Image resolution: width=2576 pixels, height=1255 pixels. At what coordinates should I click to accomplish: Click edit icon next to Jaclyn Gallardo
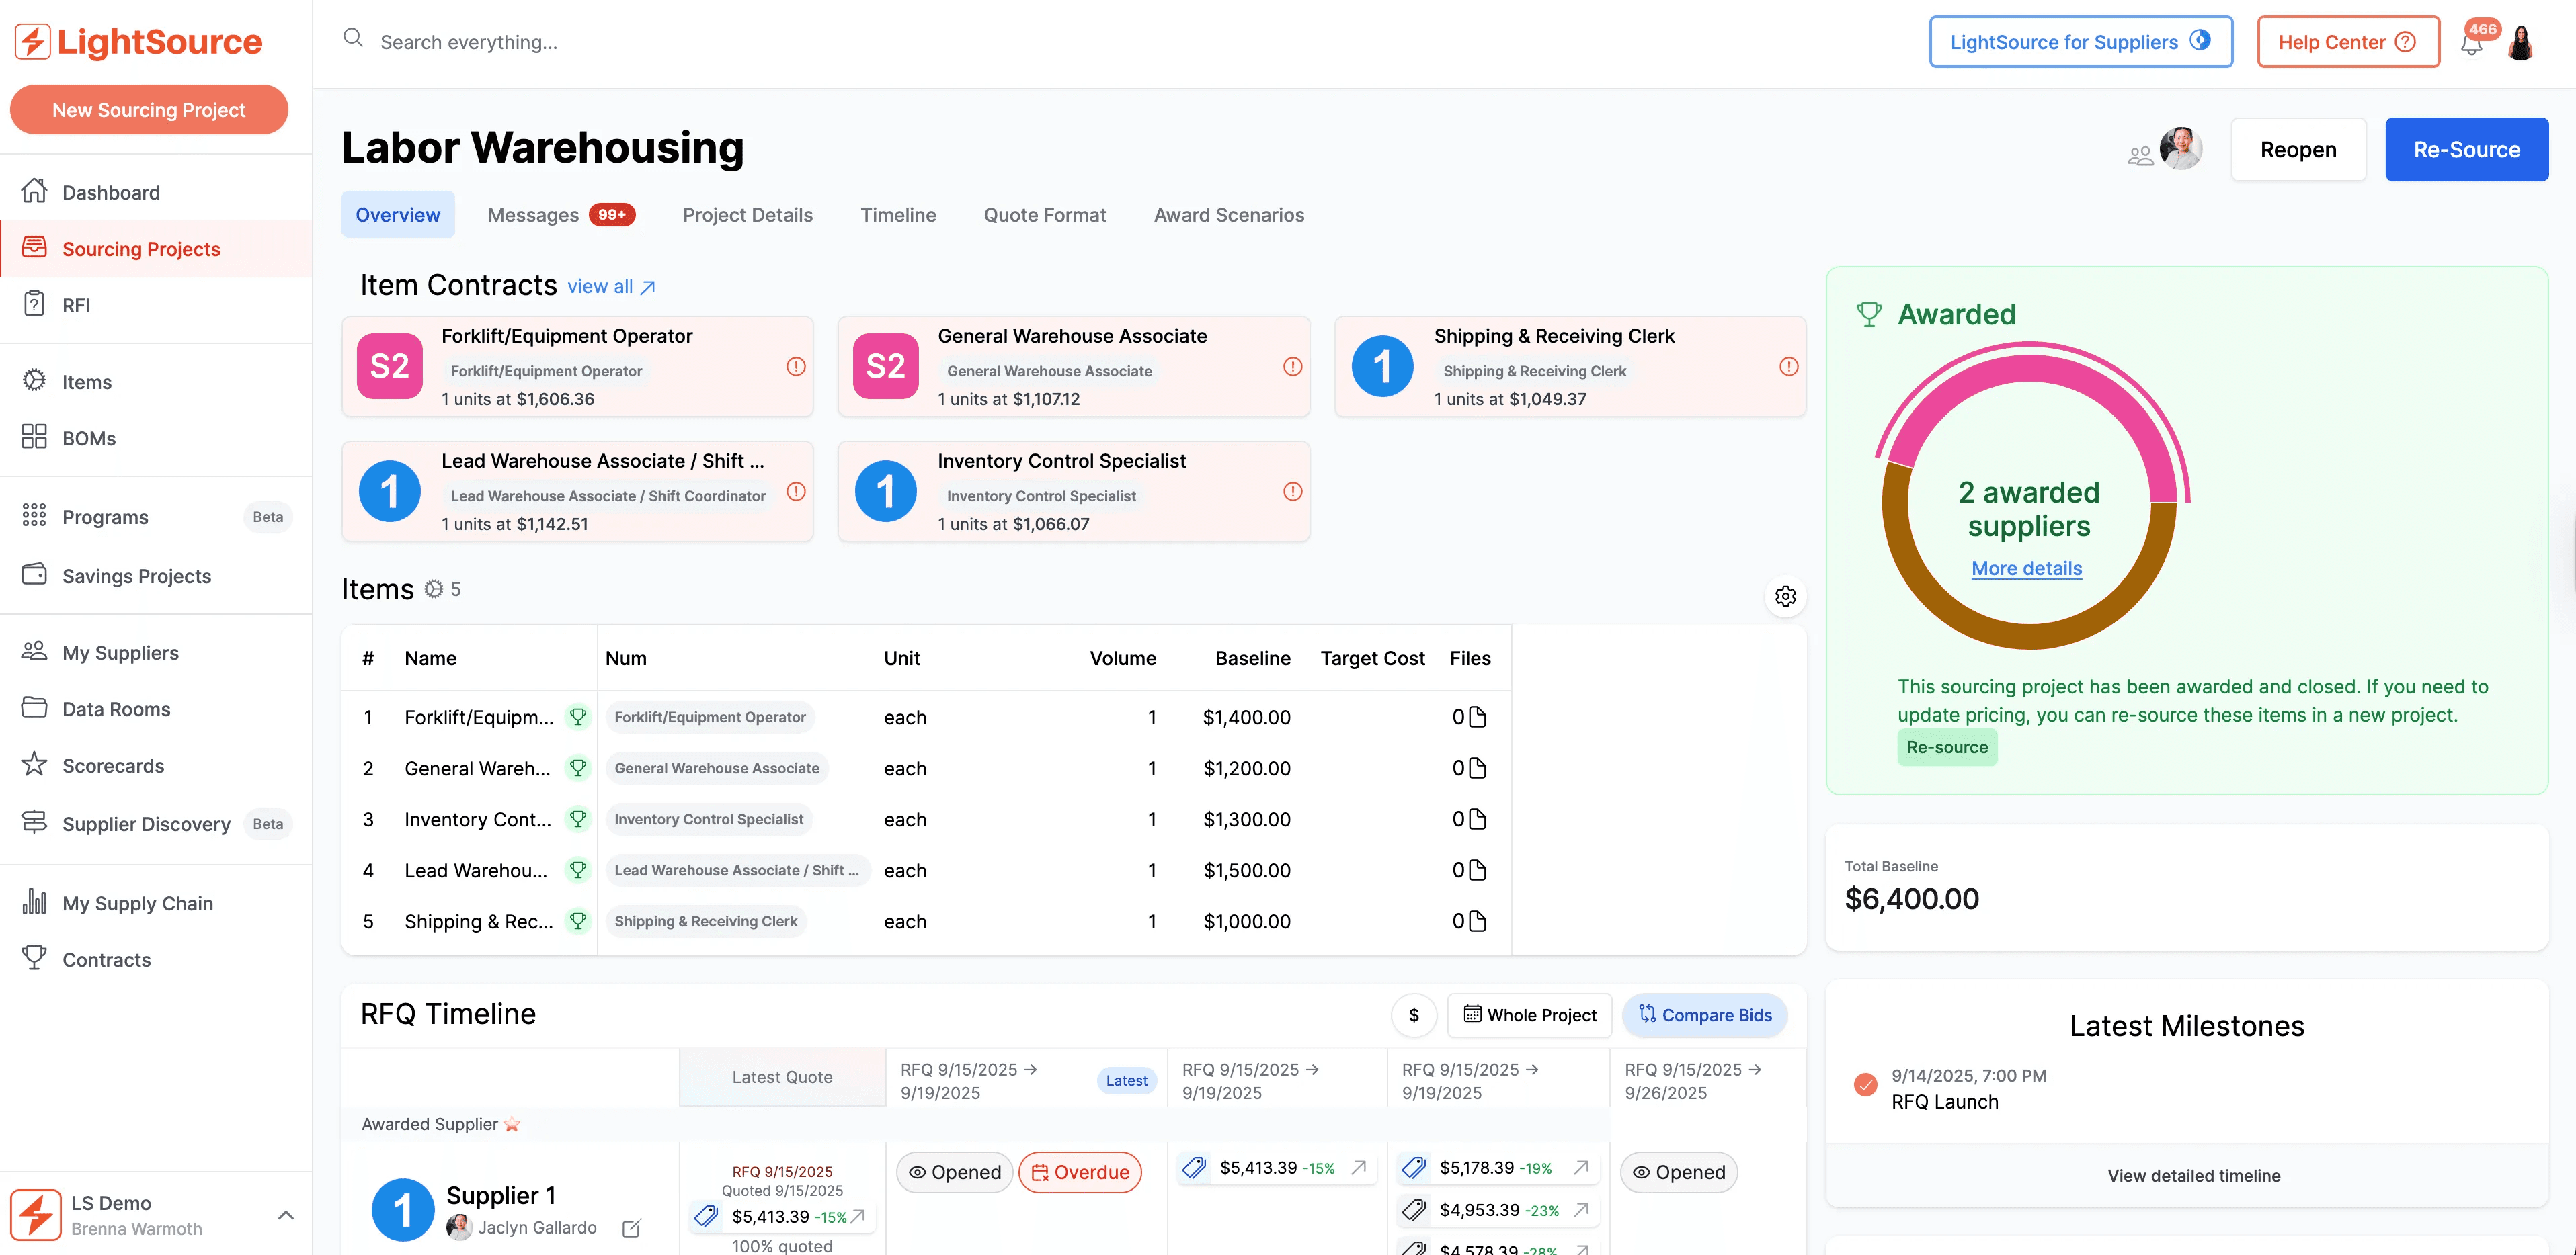click(631, 1228)
